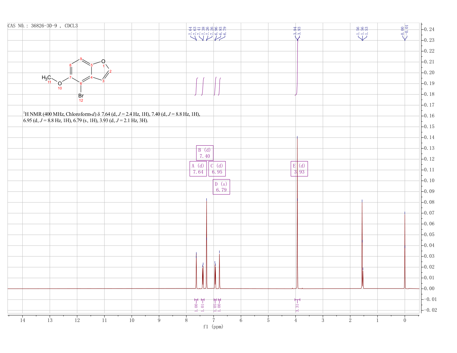Select multiplet box D (s) 6.79
The image size is (457, 353).
click(x=221, y=187)
